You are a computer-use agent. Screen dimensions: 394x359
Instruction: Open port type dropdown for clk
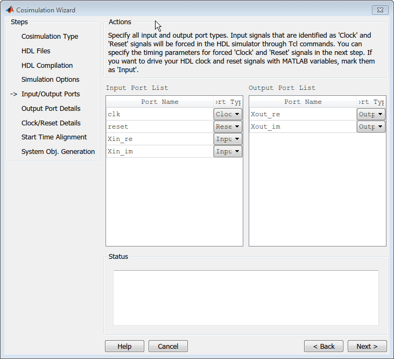click(x=228, y=114)
